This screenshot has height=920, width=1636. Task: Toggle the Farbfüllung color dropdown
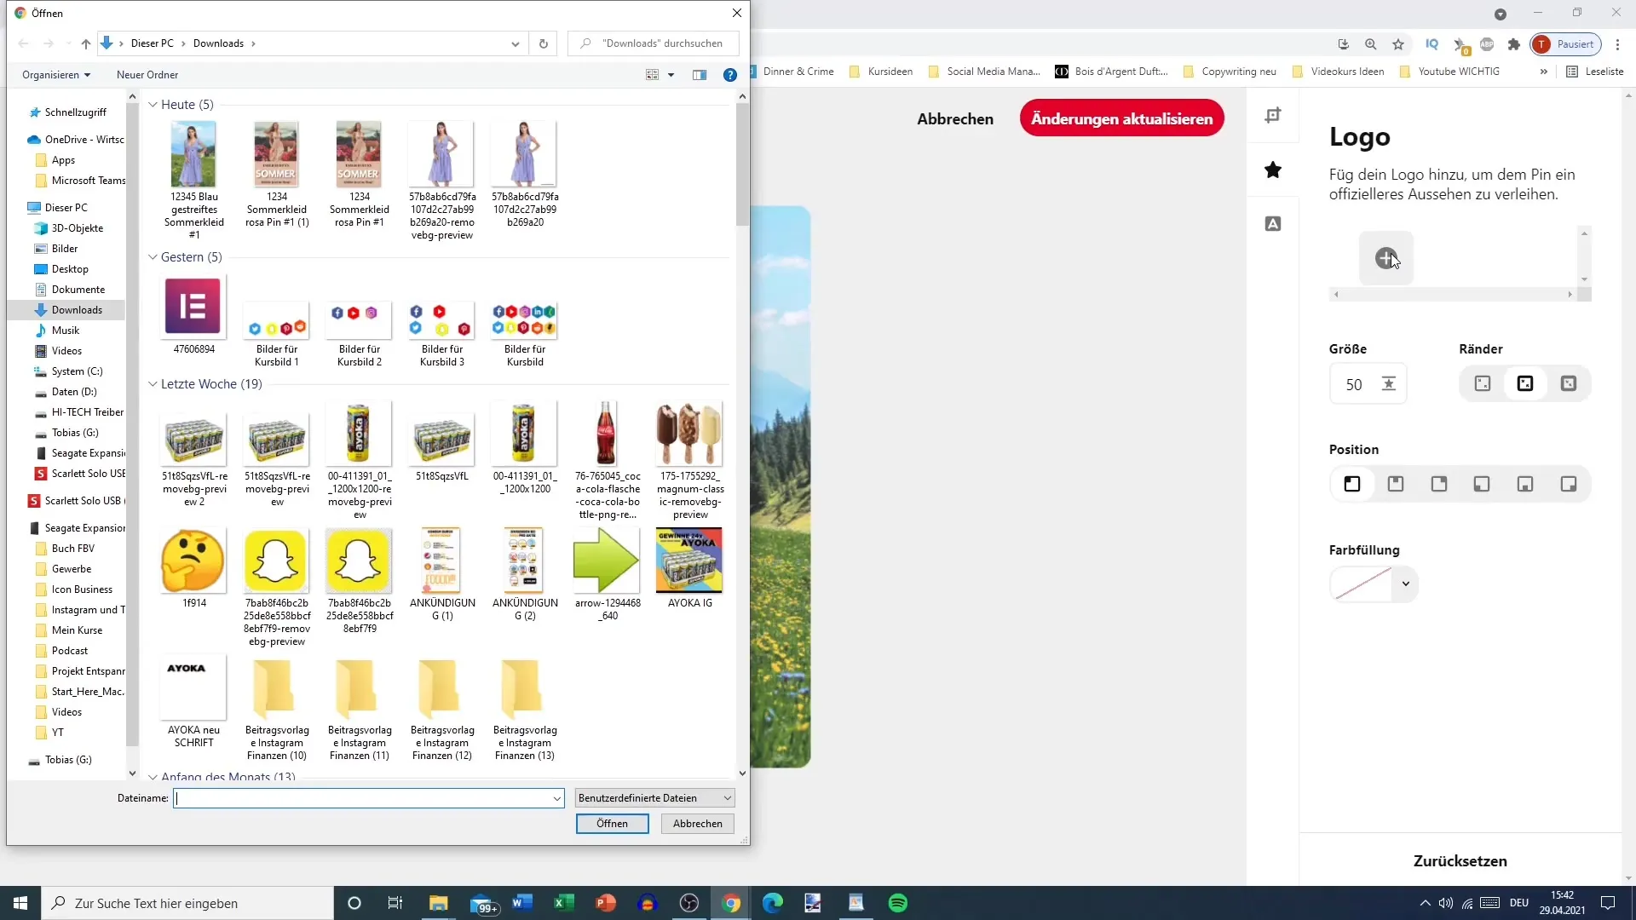(1406, 583)
